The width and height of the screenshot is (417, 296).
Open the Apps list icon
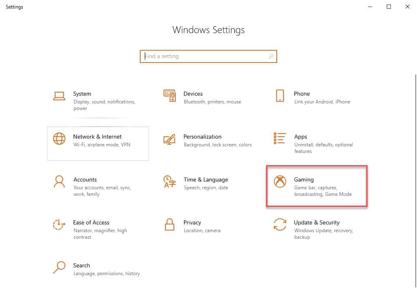click(x=280, y=138)
